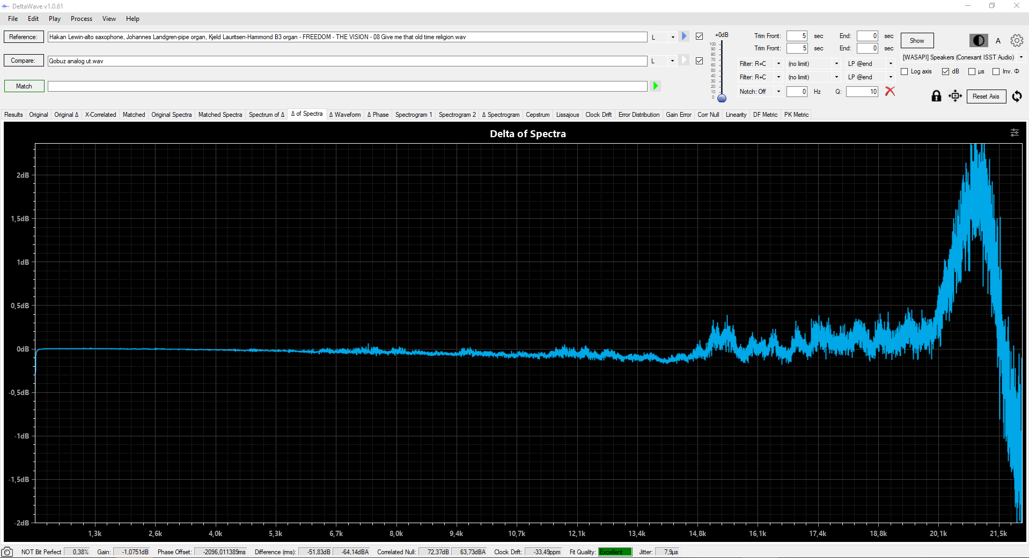Click the Gain value -1,0751dB

[133, 552]
